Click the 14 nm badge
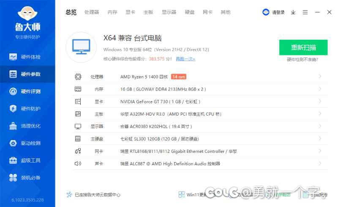 pos(178,77)
